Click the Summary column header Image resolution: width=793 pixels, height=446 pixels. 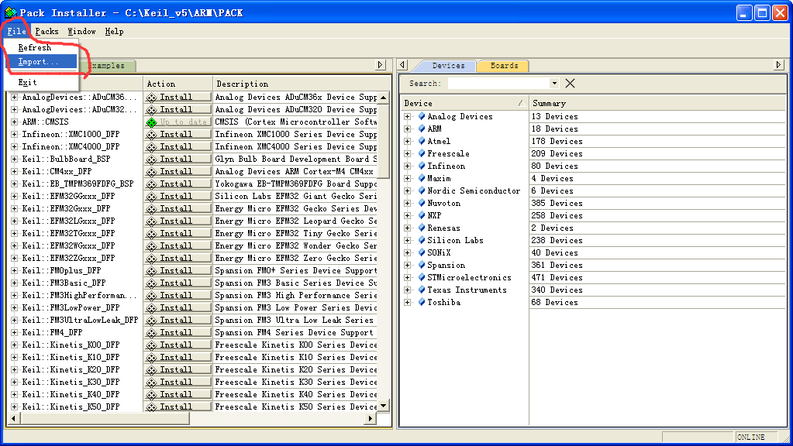tap(657, 103)
